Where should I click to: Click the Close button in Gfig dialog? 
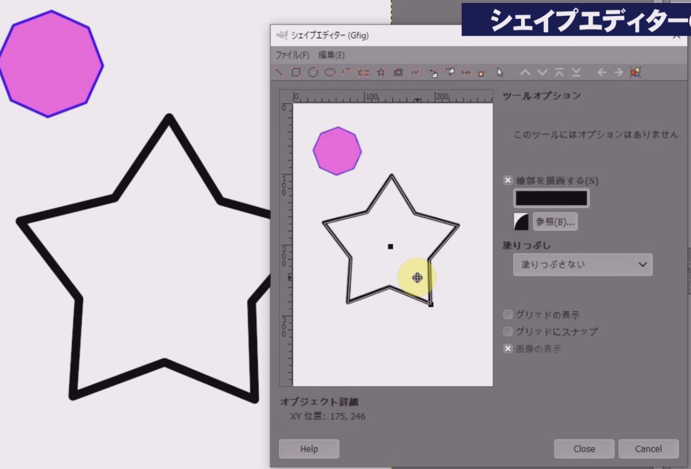click(x=584, y=448)
